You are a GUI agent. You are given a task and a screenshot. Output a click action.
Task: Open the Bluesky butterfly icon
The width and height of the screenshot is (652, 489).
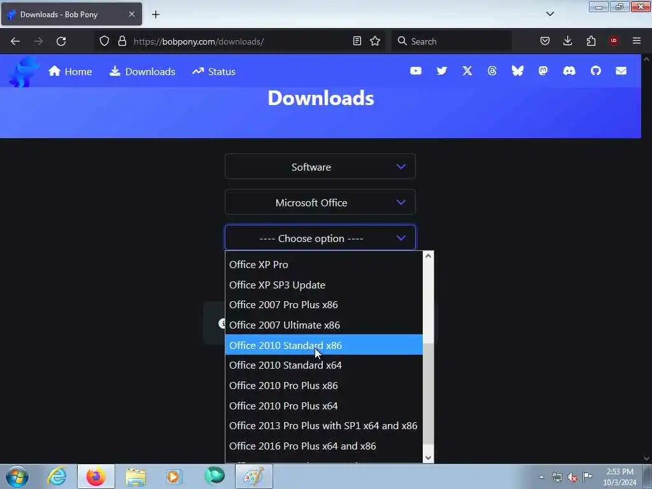(518, 71)
